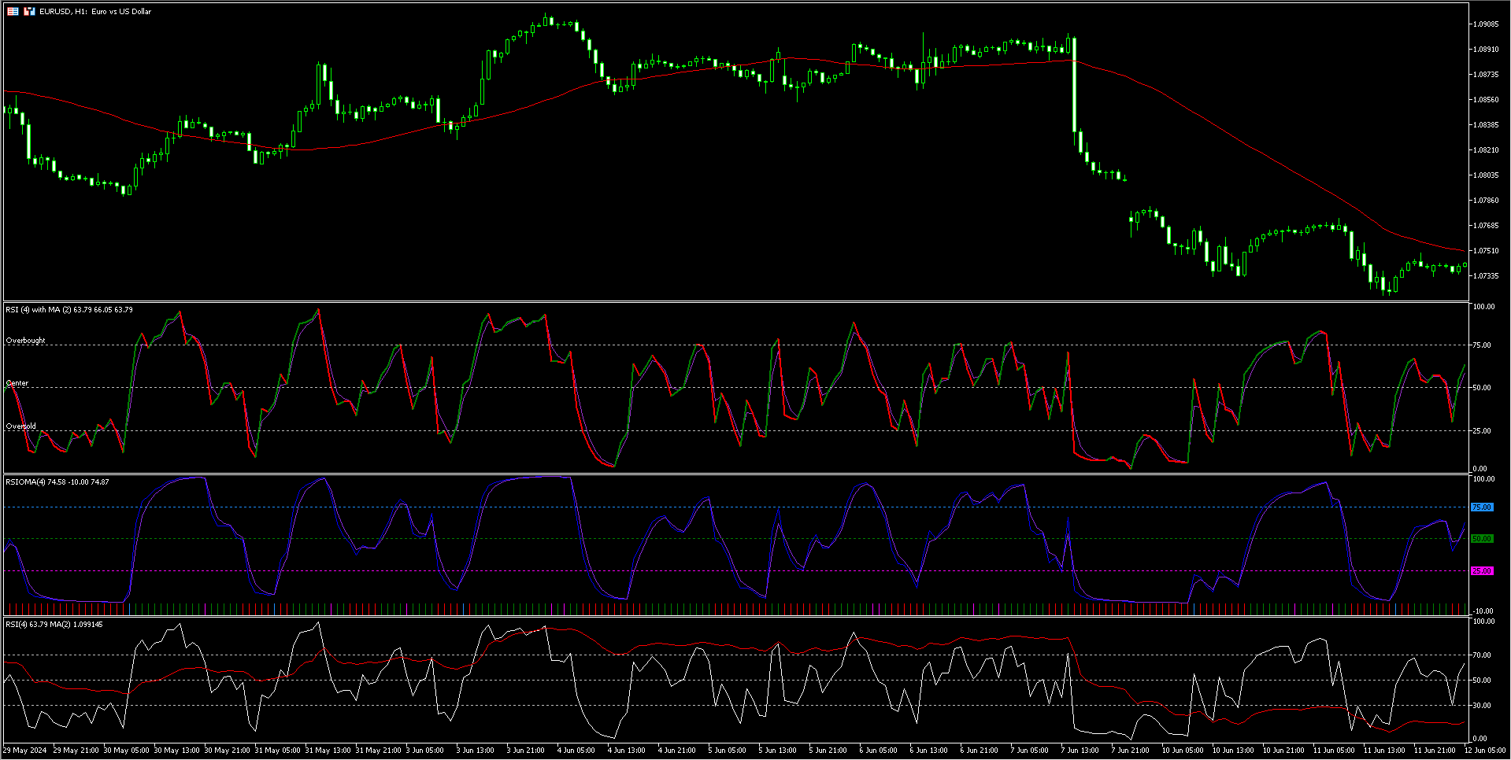Click the '7 Jun 13:00' time axis label
Image resolution: width=1511 pixels, height=760 pixels.
(1080, 751)
